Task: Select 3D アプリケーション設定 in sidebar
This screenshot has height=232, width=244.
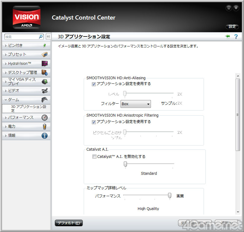Action: 26,108
